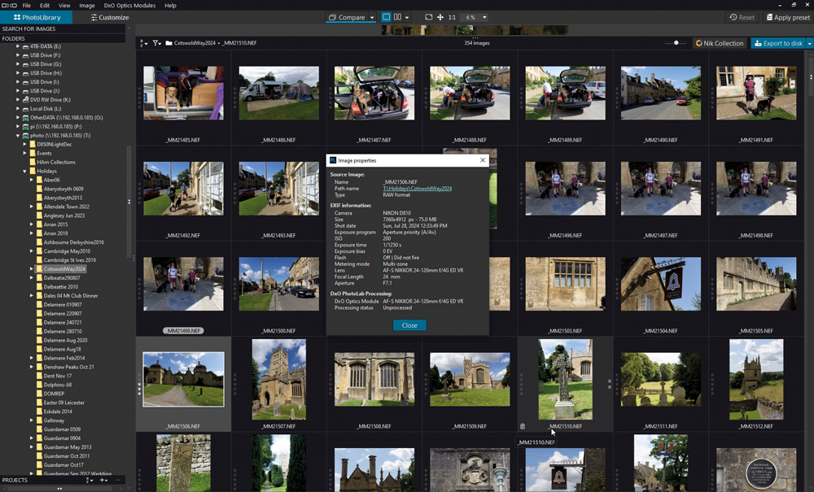Image resolution: width=814 pixels, height=492 pixels.
Task: Switch to the Customize tab
Action: (x=110, y=17)
